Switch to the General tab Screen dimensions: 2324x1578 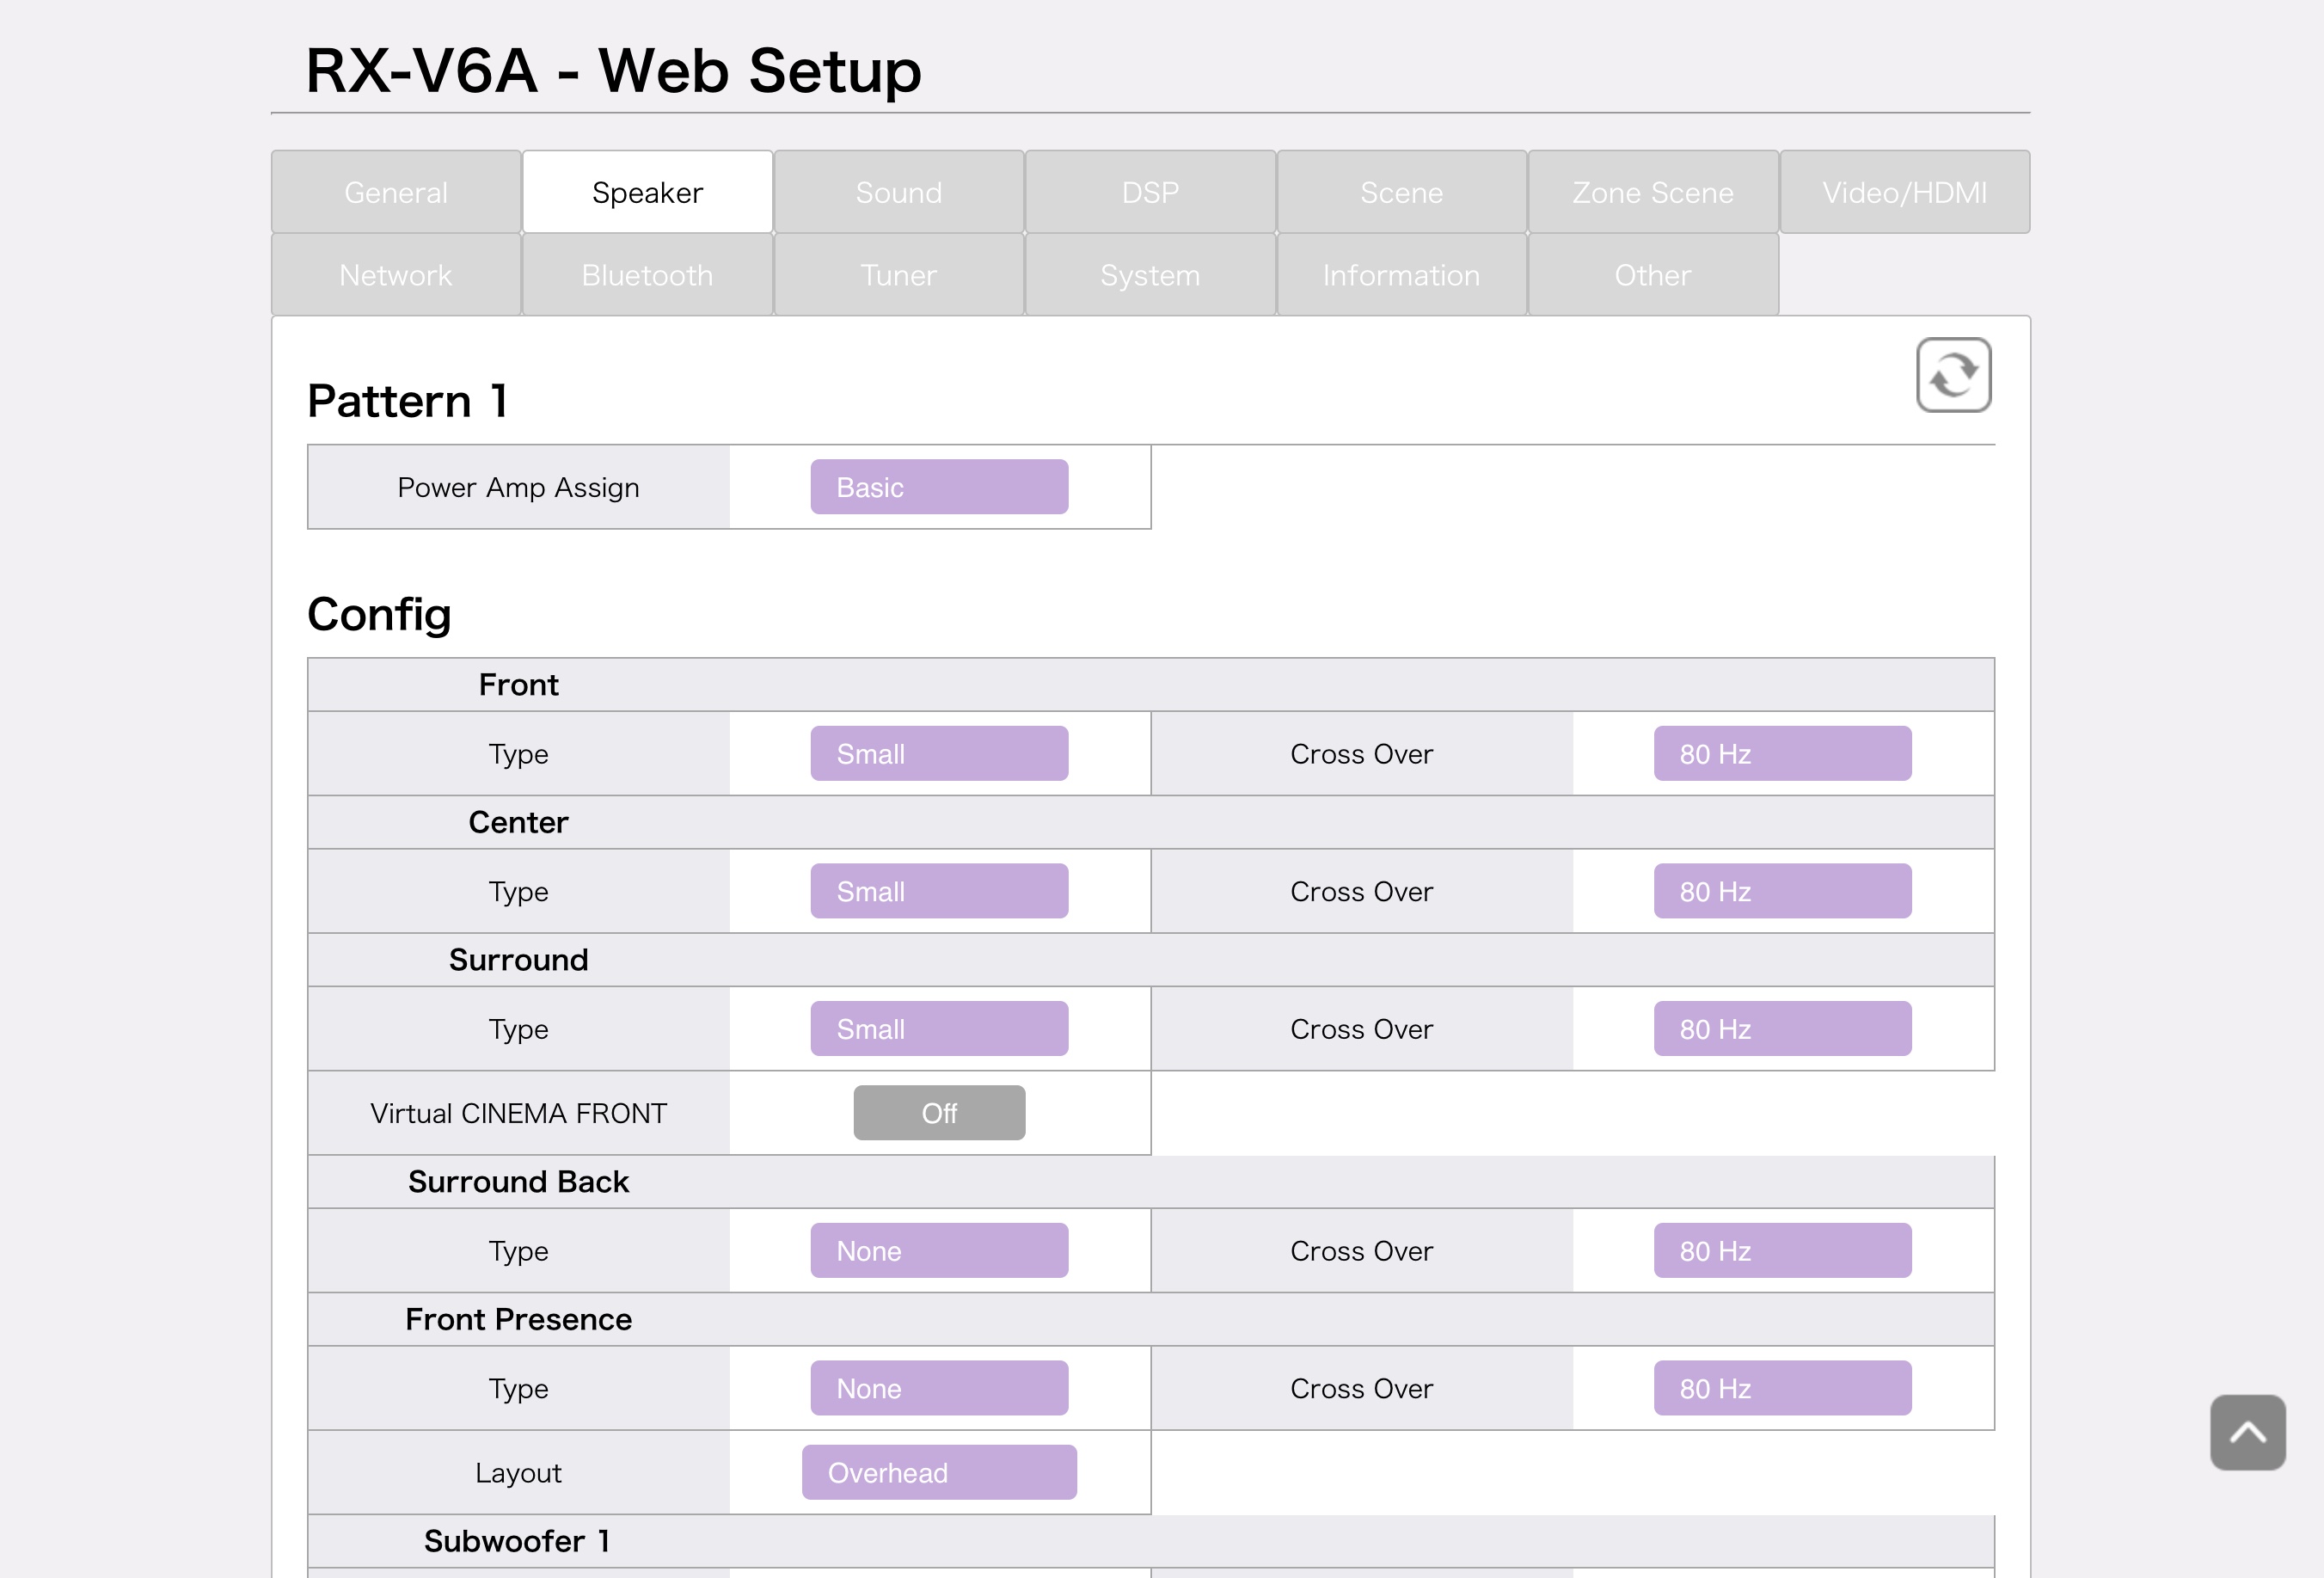coord(396,192)
